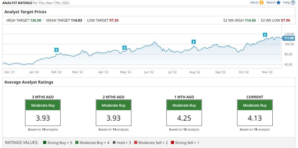
Task: Click the 4.13 current rating score
Action: 255,118
